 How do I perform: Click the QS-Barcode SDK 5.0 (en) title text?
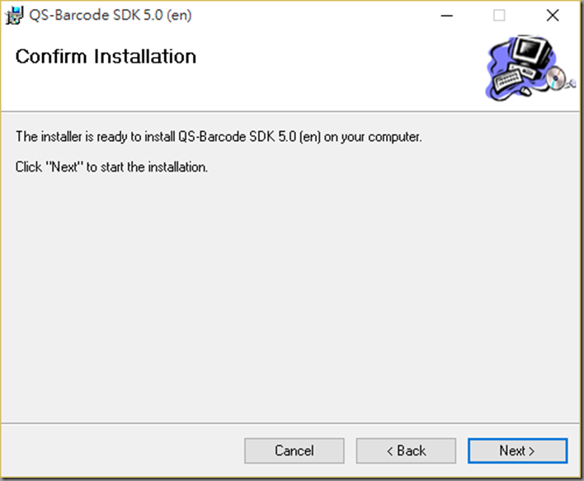coord(111,16)
